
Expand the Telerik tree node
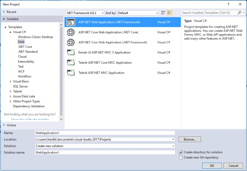11,91
